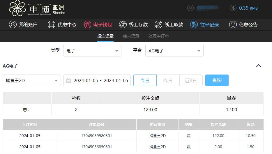Open the game dropdown showing 捕鱼王2D
The width and height of the screenshot is (272, 154).
click(32, 80)
